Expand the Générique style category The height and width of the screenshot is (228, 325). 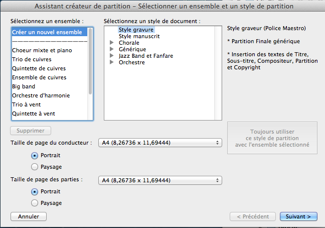click(112, 50)
